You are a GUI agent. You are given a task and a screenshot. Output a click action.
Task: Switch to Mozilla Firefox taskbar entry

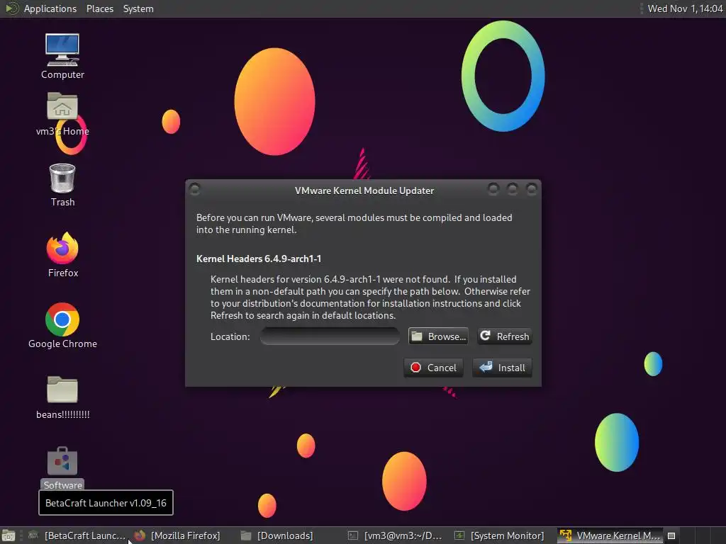(177, 535)
